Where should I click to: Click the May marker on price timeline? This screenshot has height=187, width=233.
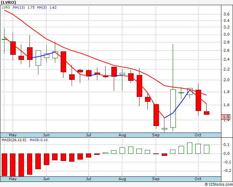point(13,135)
